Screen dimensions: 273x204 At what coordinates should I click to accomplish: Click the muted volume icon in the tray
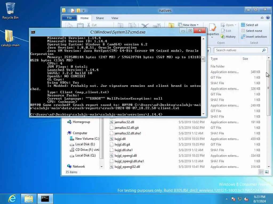point(246,199)
